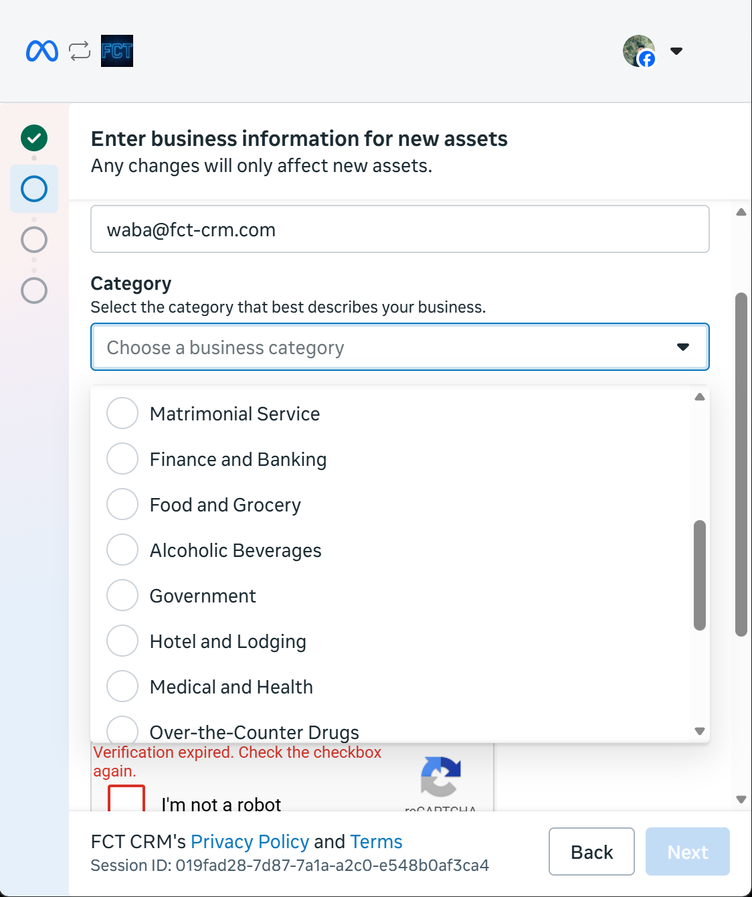
Task: Choose the Hotel and Lodging radio option
Action: (x=122, y=641)
